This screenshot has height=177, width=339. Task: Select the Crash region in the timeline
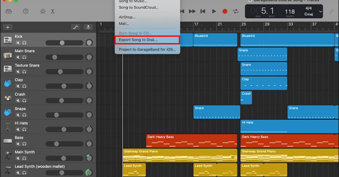(246, 98)
